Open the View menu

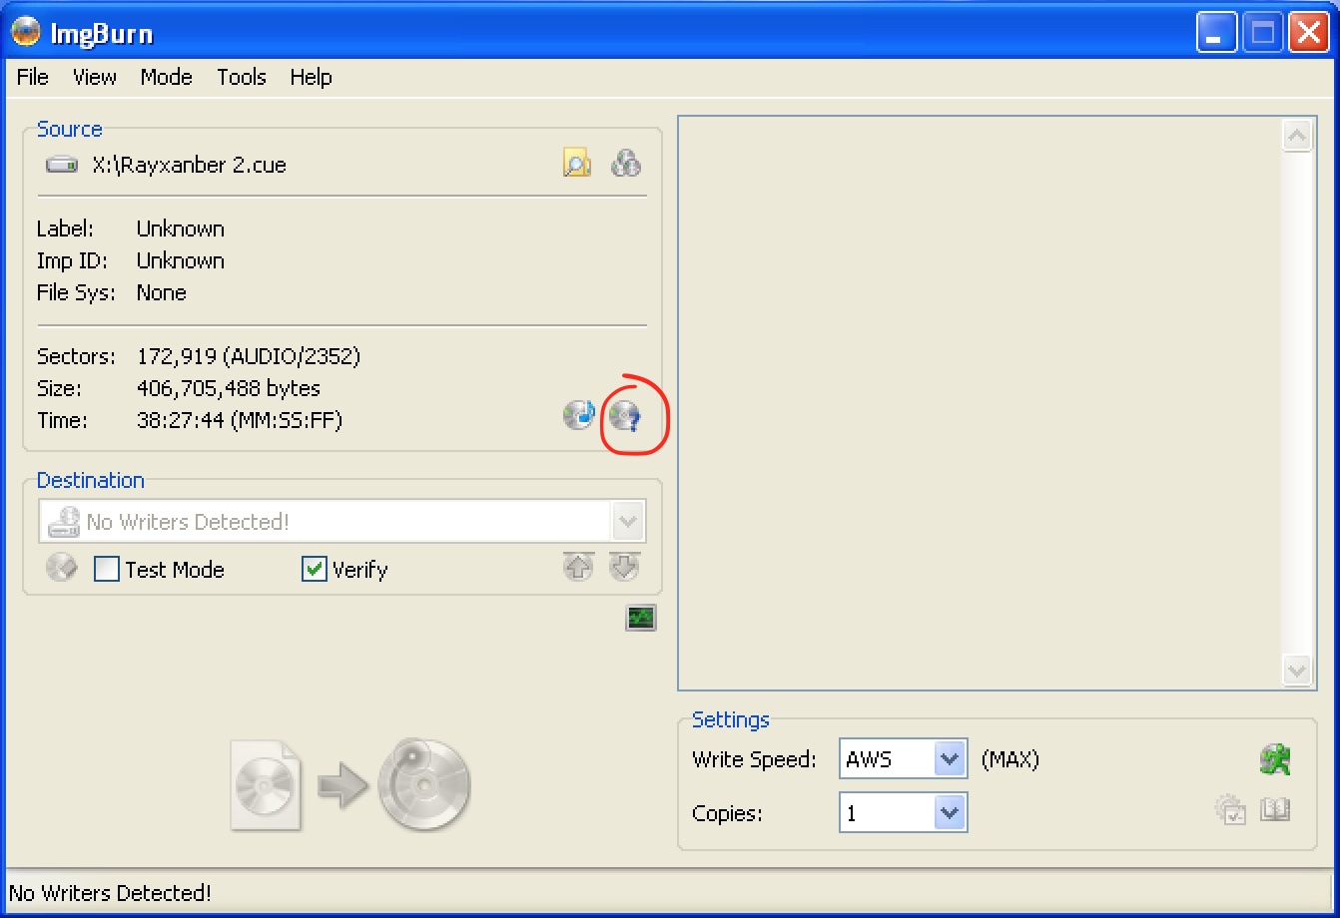click(95, 77)
